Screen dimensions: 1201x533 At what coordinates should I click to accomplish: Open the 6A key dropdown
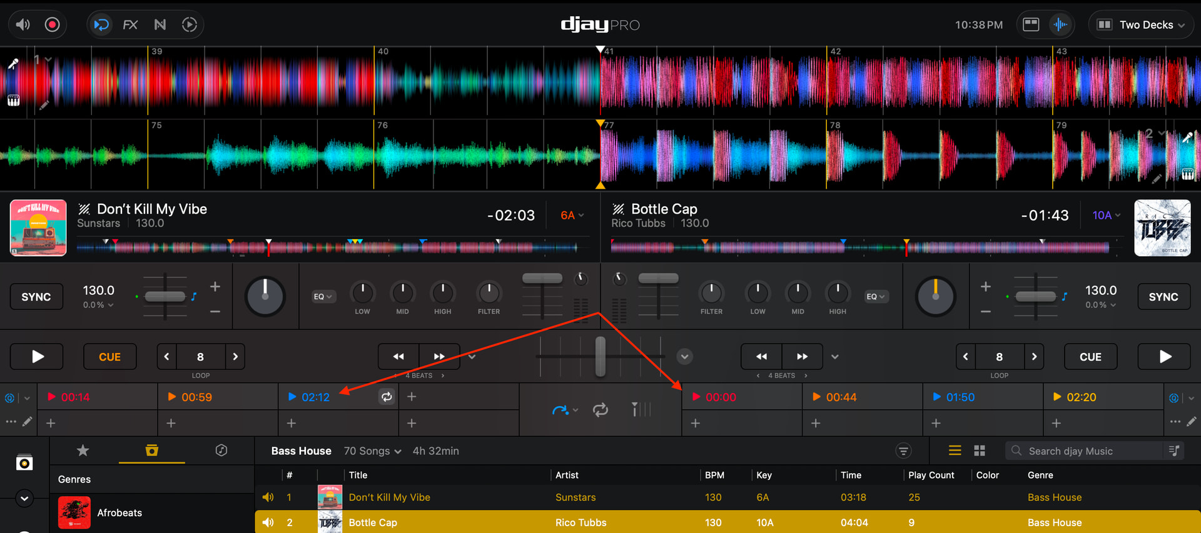point(572,215)
